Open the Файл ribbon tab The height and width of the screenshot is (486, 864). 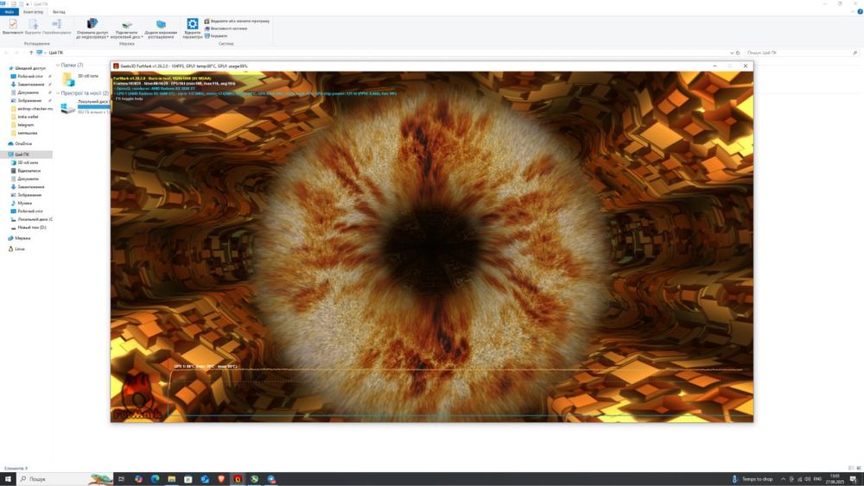(x=9, y=11)
